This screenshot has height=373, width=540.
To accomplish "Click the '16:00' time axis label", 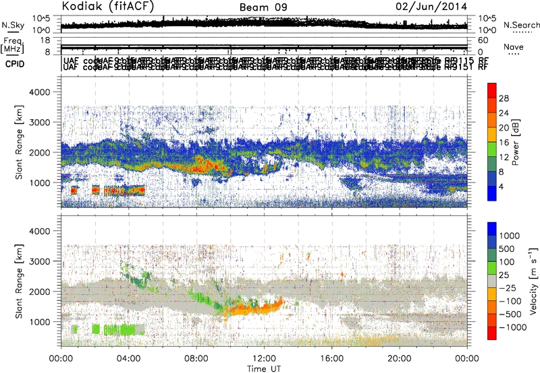I will [331, 358].
